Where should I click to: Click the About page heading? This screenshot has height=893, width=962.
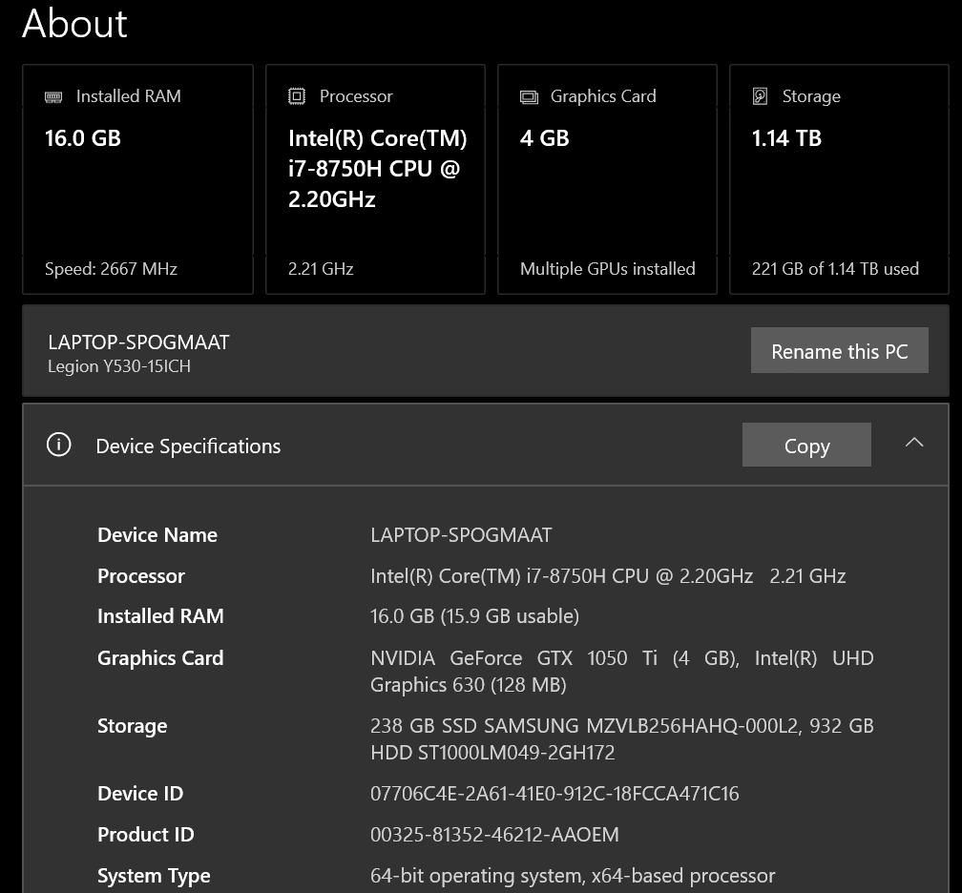[74, 23]
